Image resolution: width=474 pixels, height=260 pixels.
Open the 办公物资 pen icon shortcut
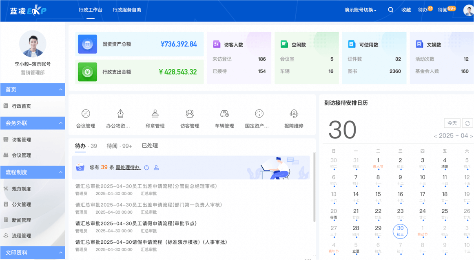click(120, 114)
